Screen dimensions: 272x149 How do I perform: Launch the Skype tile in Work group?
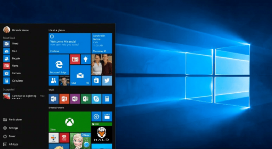(x=96, y=99)
